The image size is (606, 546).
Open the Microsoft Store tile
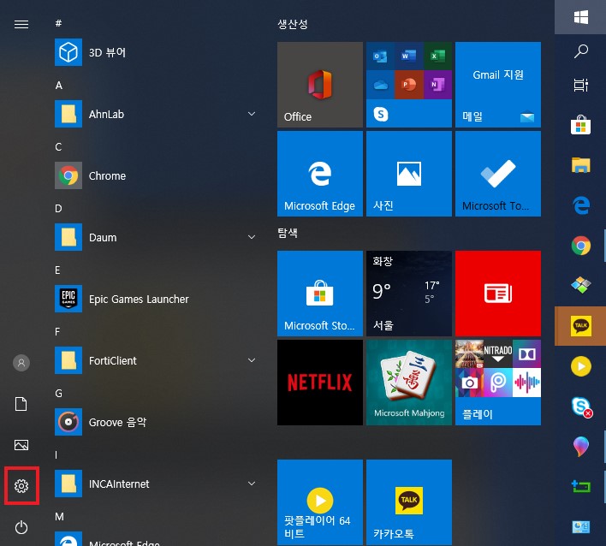319,294
